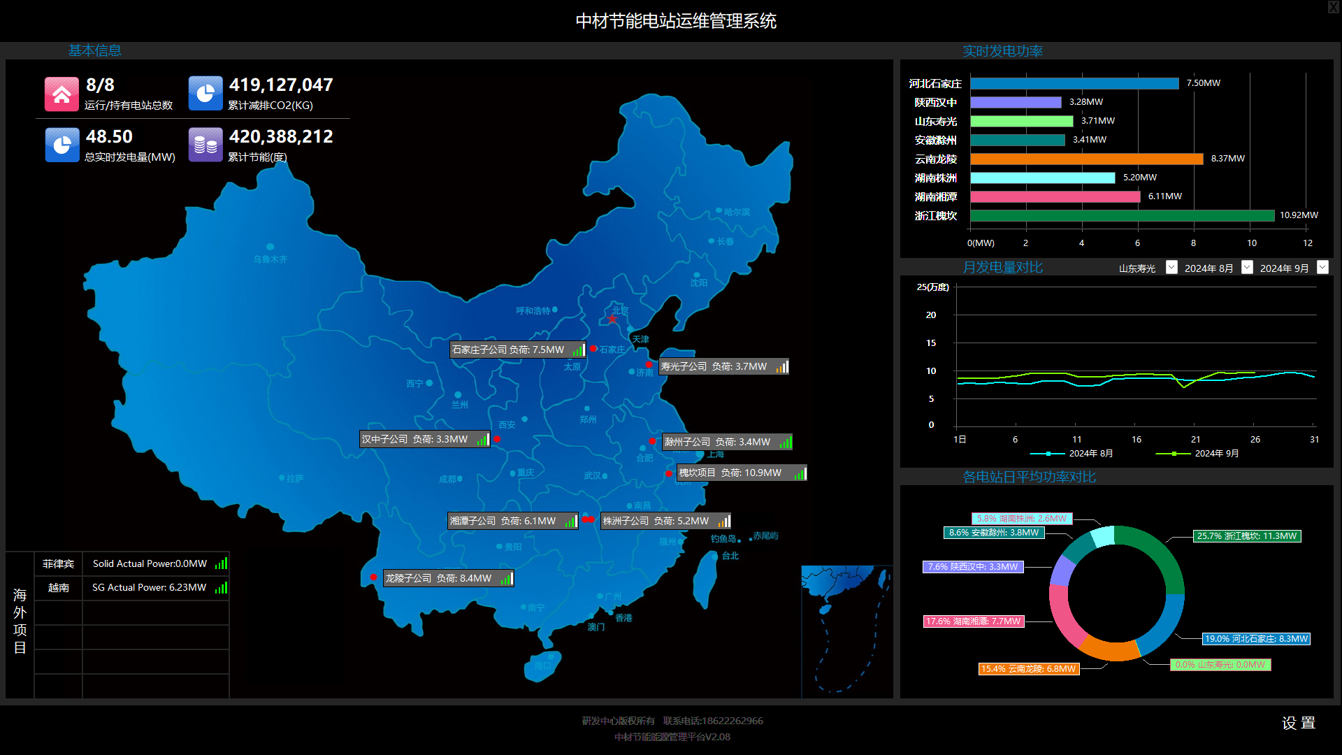The width and height of the screenshot is (1342, 755).
Task: Click the 河北石家庄 7.50MW blue bar
Action: tap(1074, 83)
